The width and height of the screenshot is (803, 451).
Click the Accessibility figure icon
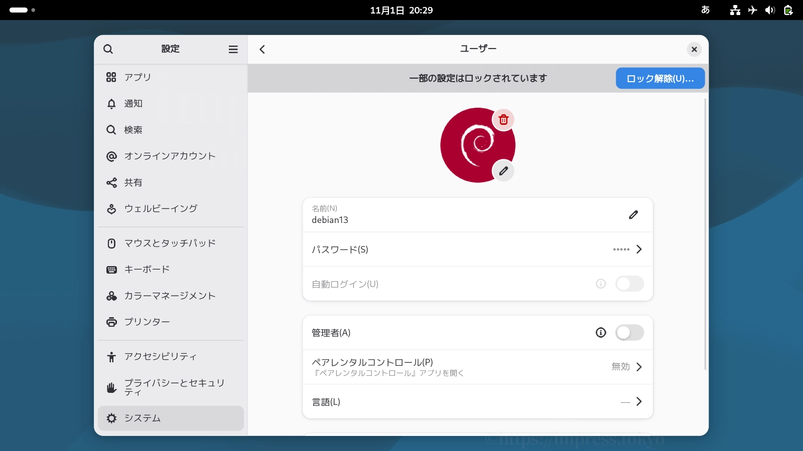click(x=111, y=357)
